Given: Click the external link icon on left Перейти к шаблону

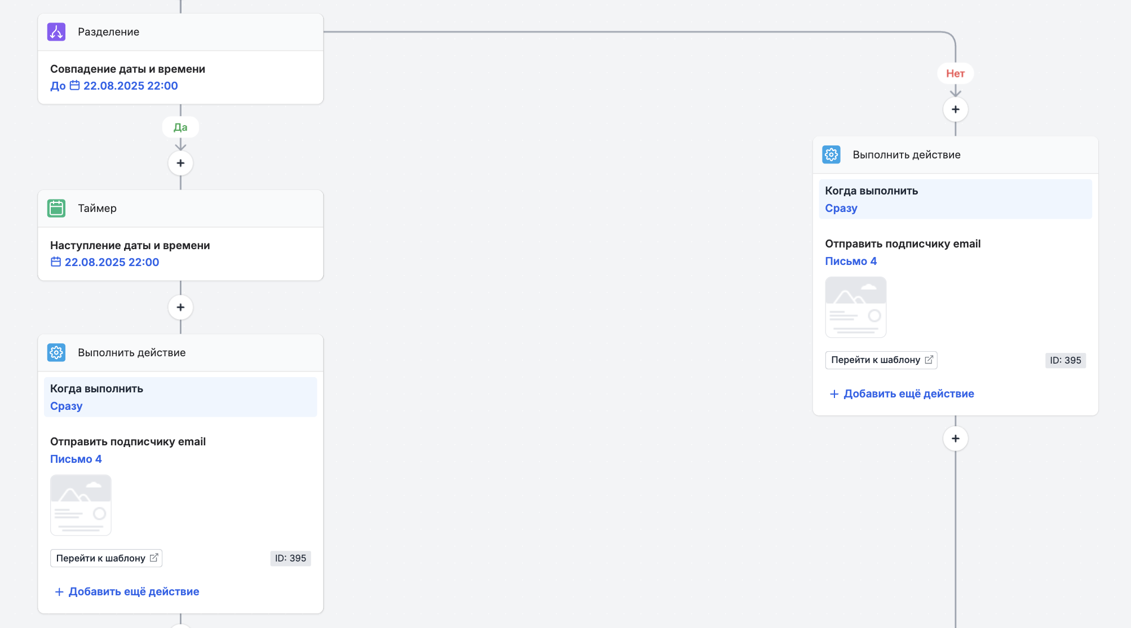Looking at the screenshot, I should (153, 558).
